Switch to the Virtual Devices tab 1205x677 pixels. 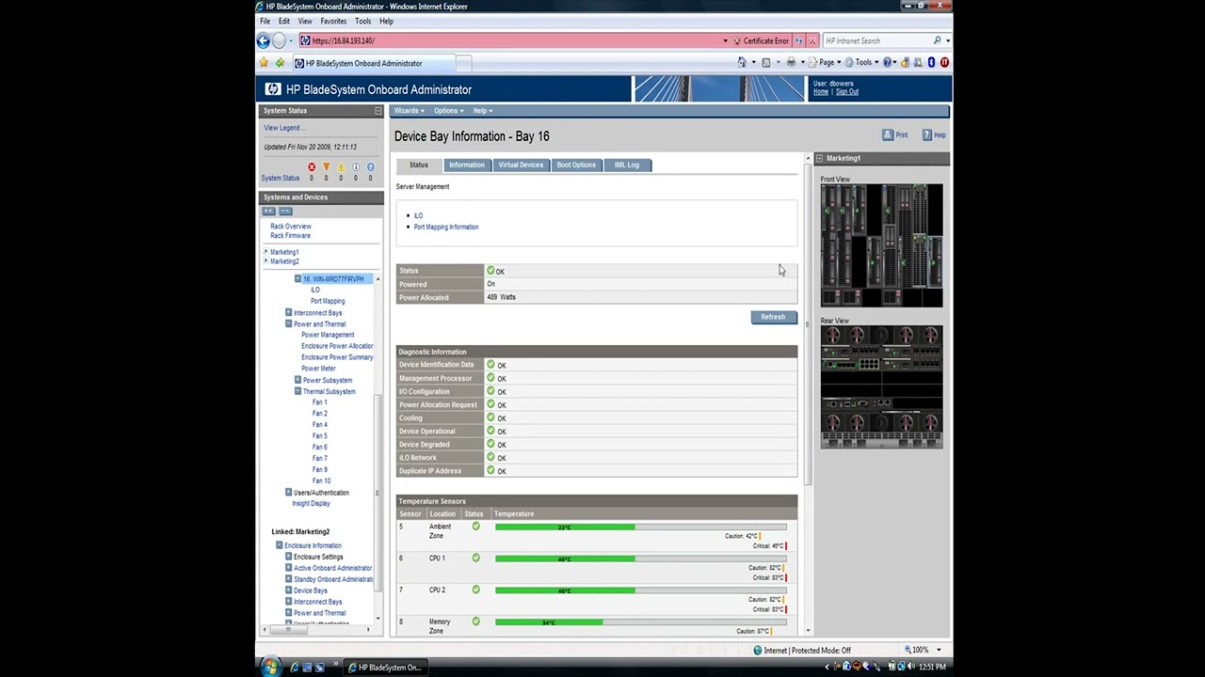tap(521, 165)
